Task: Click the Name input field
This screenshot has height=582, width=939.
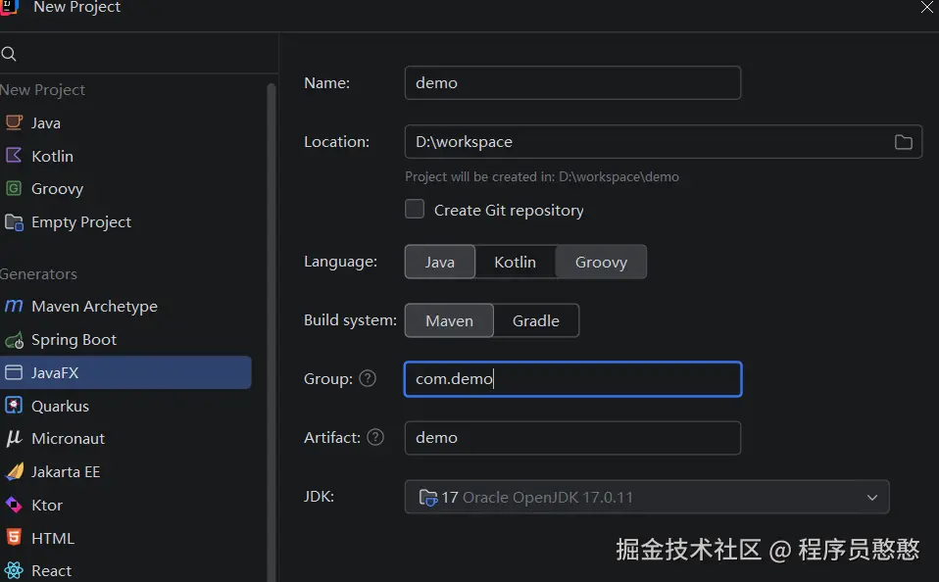Action: click(x=572, y=82)
